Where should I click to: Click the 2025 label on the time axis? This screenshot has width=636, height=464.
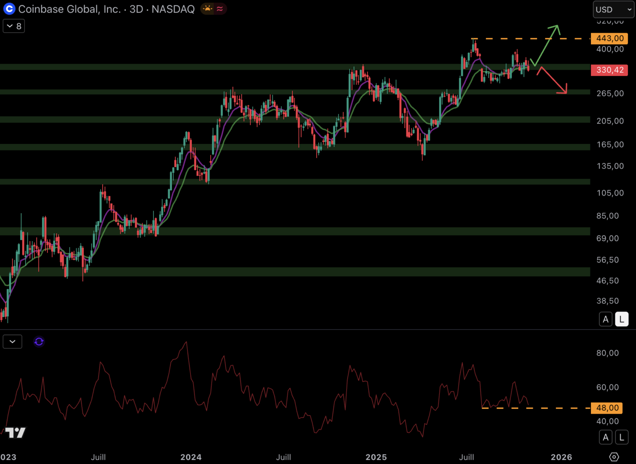coord(376,457)
